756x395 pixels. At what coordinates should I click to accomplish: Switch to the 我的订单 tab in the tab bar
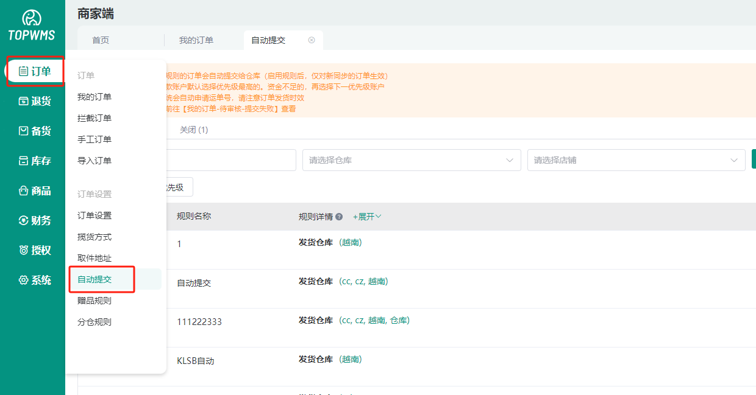click(196, 40)
